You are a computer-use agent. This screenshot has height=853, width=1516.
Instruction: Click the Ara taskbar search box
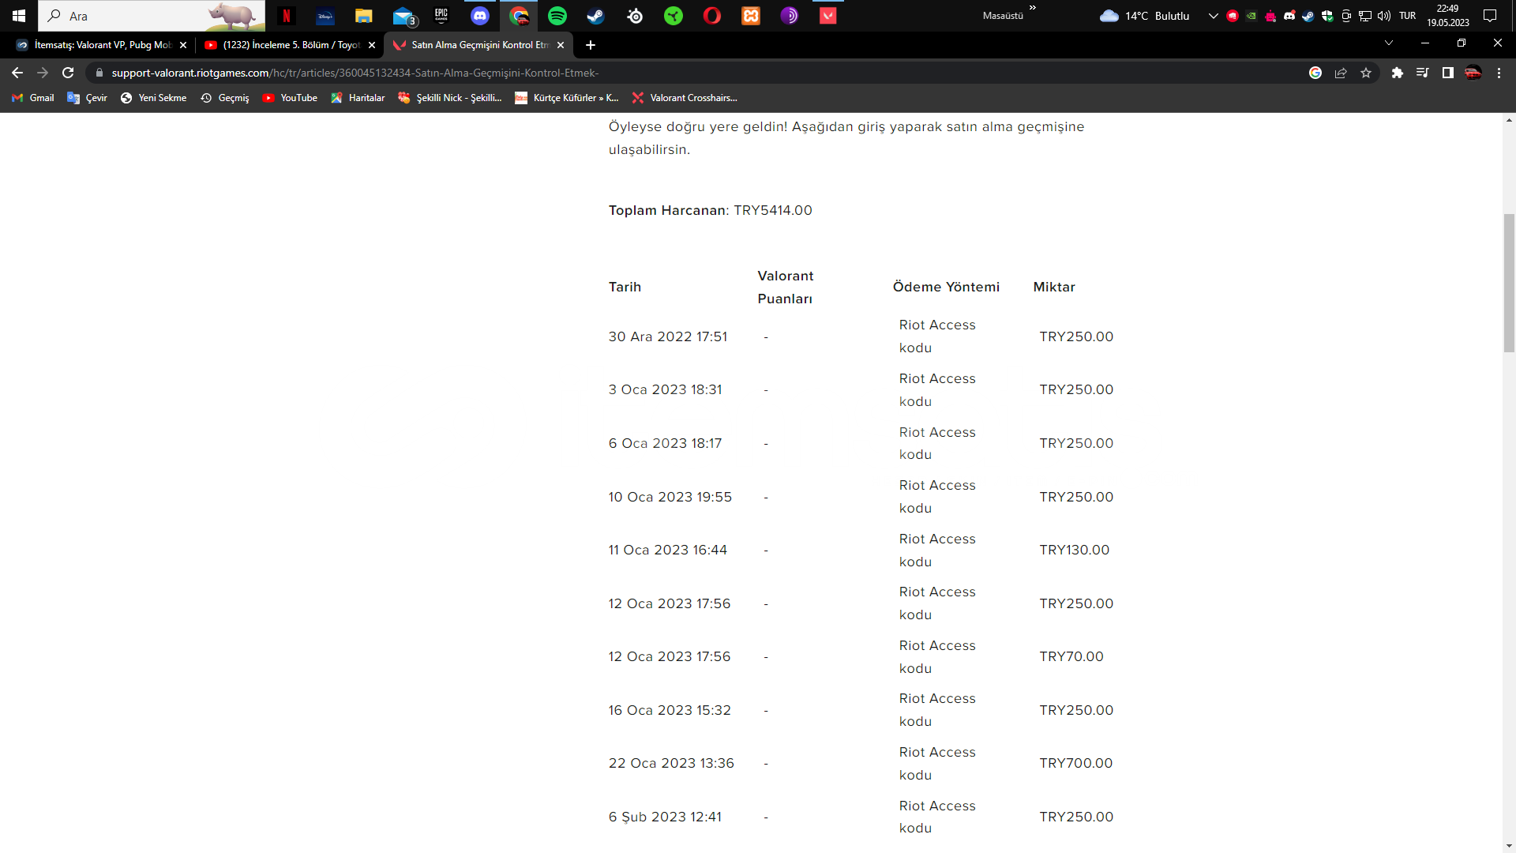pos(152,16)
